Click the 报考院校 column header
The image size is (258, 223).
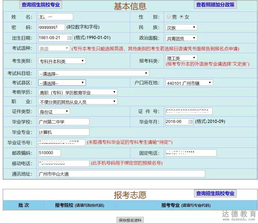[79, 205]
